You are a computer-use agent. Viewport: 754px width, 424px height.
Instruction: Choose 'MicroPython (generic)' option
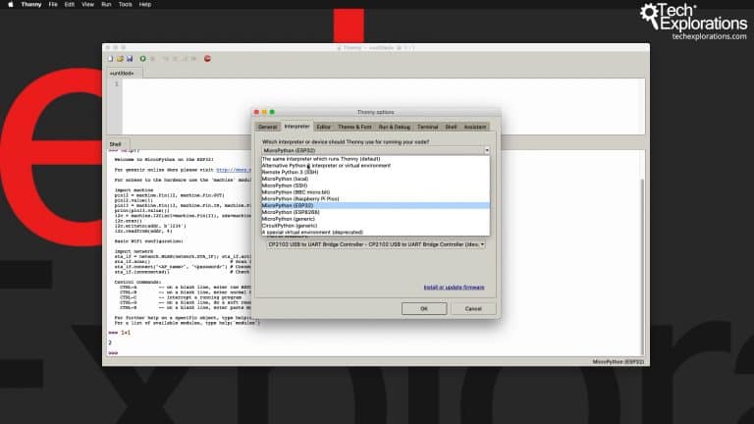coord(376,219)
